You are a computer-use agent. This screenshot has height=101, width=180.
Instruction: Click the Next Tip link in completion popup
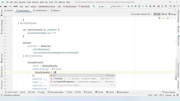(x=76, y=85)
